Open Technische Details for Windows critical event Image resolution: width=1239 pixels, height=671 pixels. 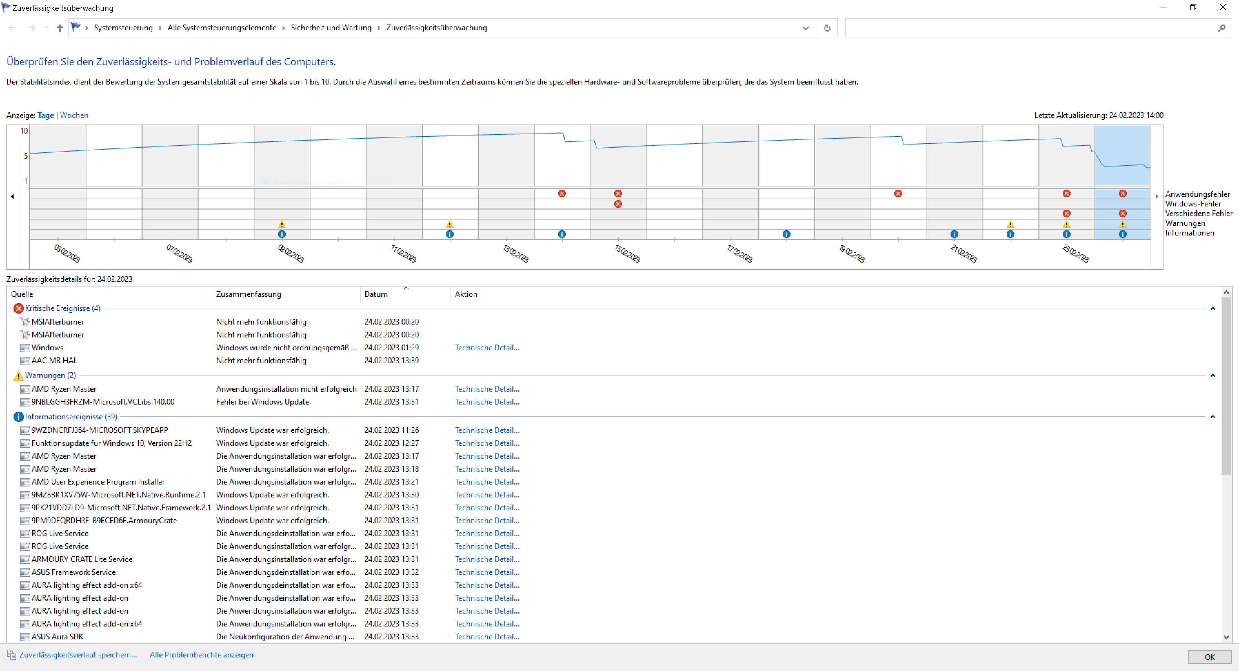(487, 347)
